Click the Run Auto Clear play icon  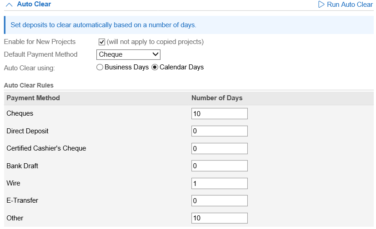(321, 5)
